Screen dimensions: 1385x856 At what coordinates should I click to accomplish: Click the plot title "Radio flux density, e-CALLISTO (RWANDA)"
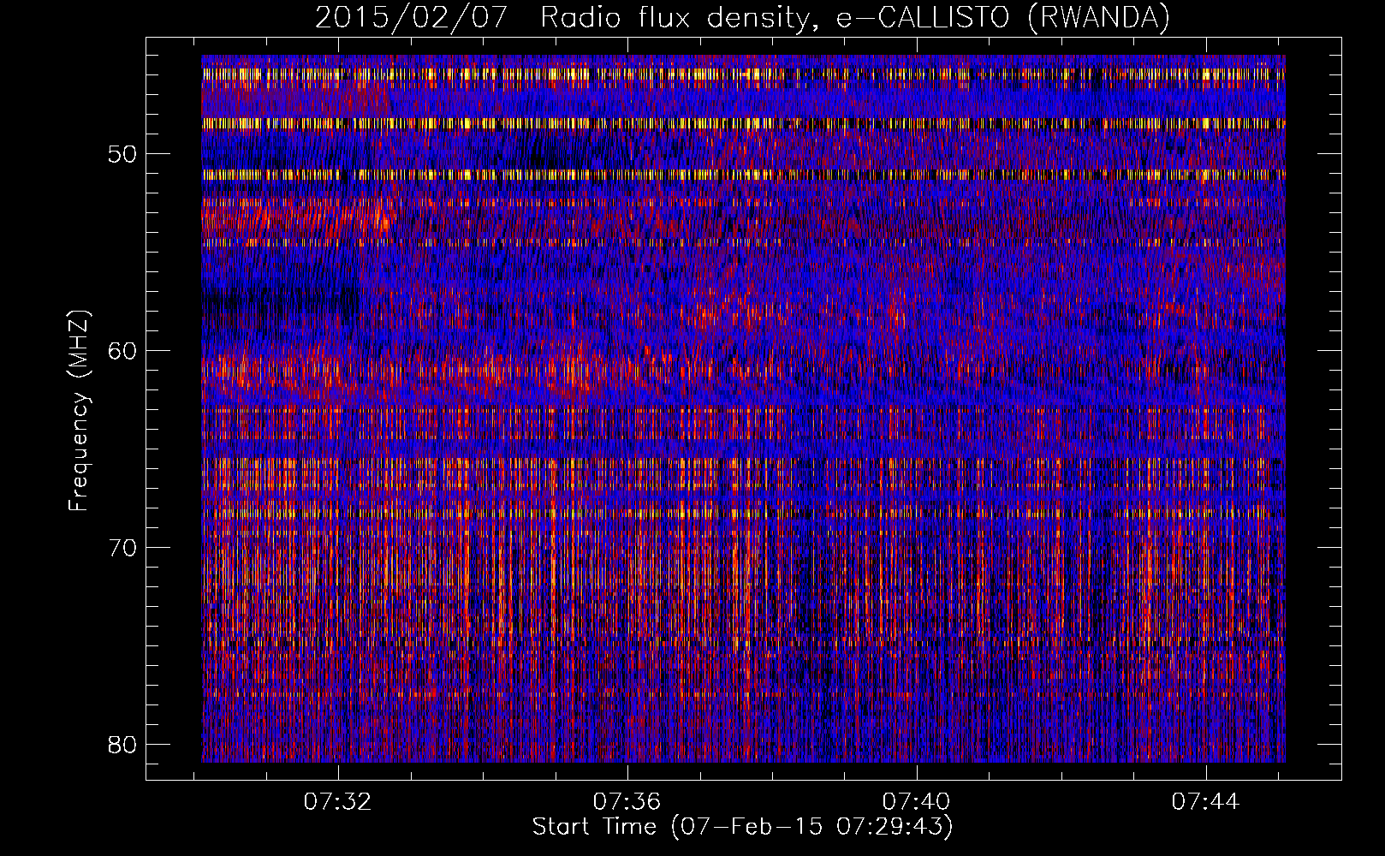855,17
